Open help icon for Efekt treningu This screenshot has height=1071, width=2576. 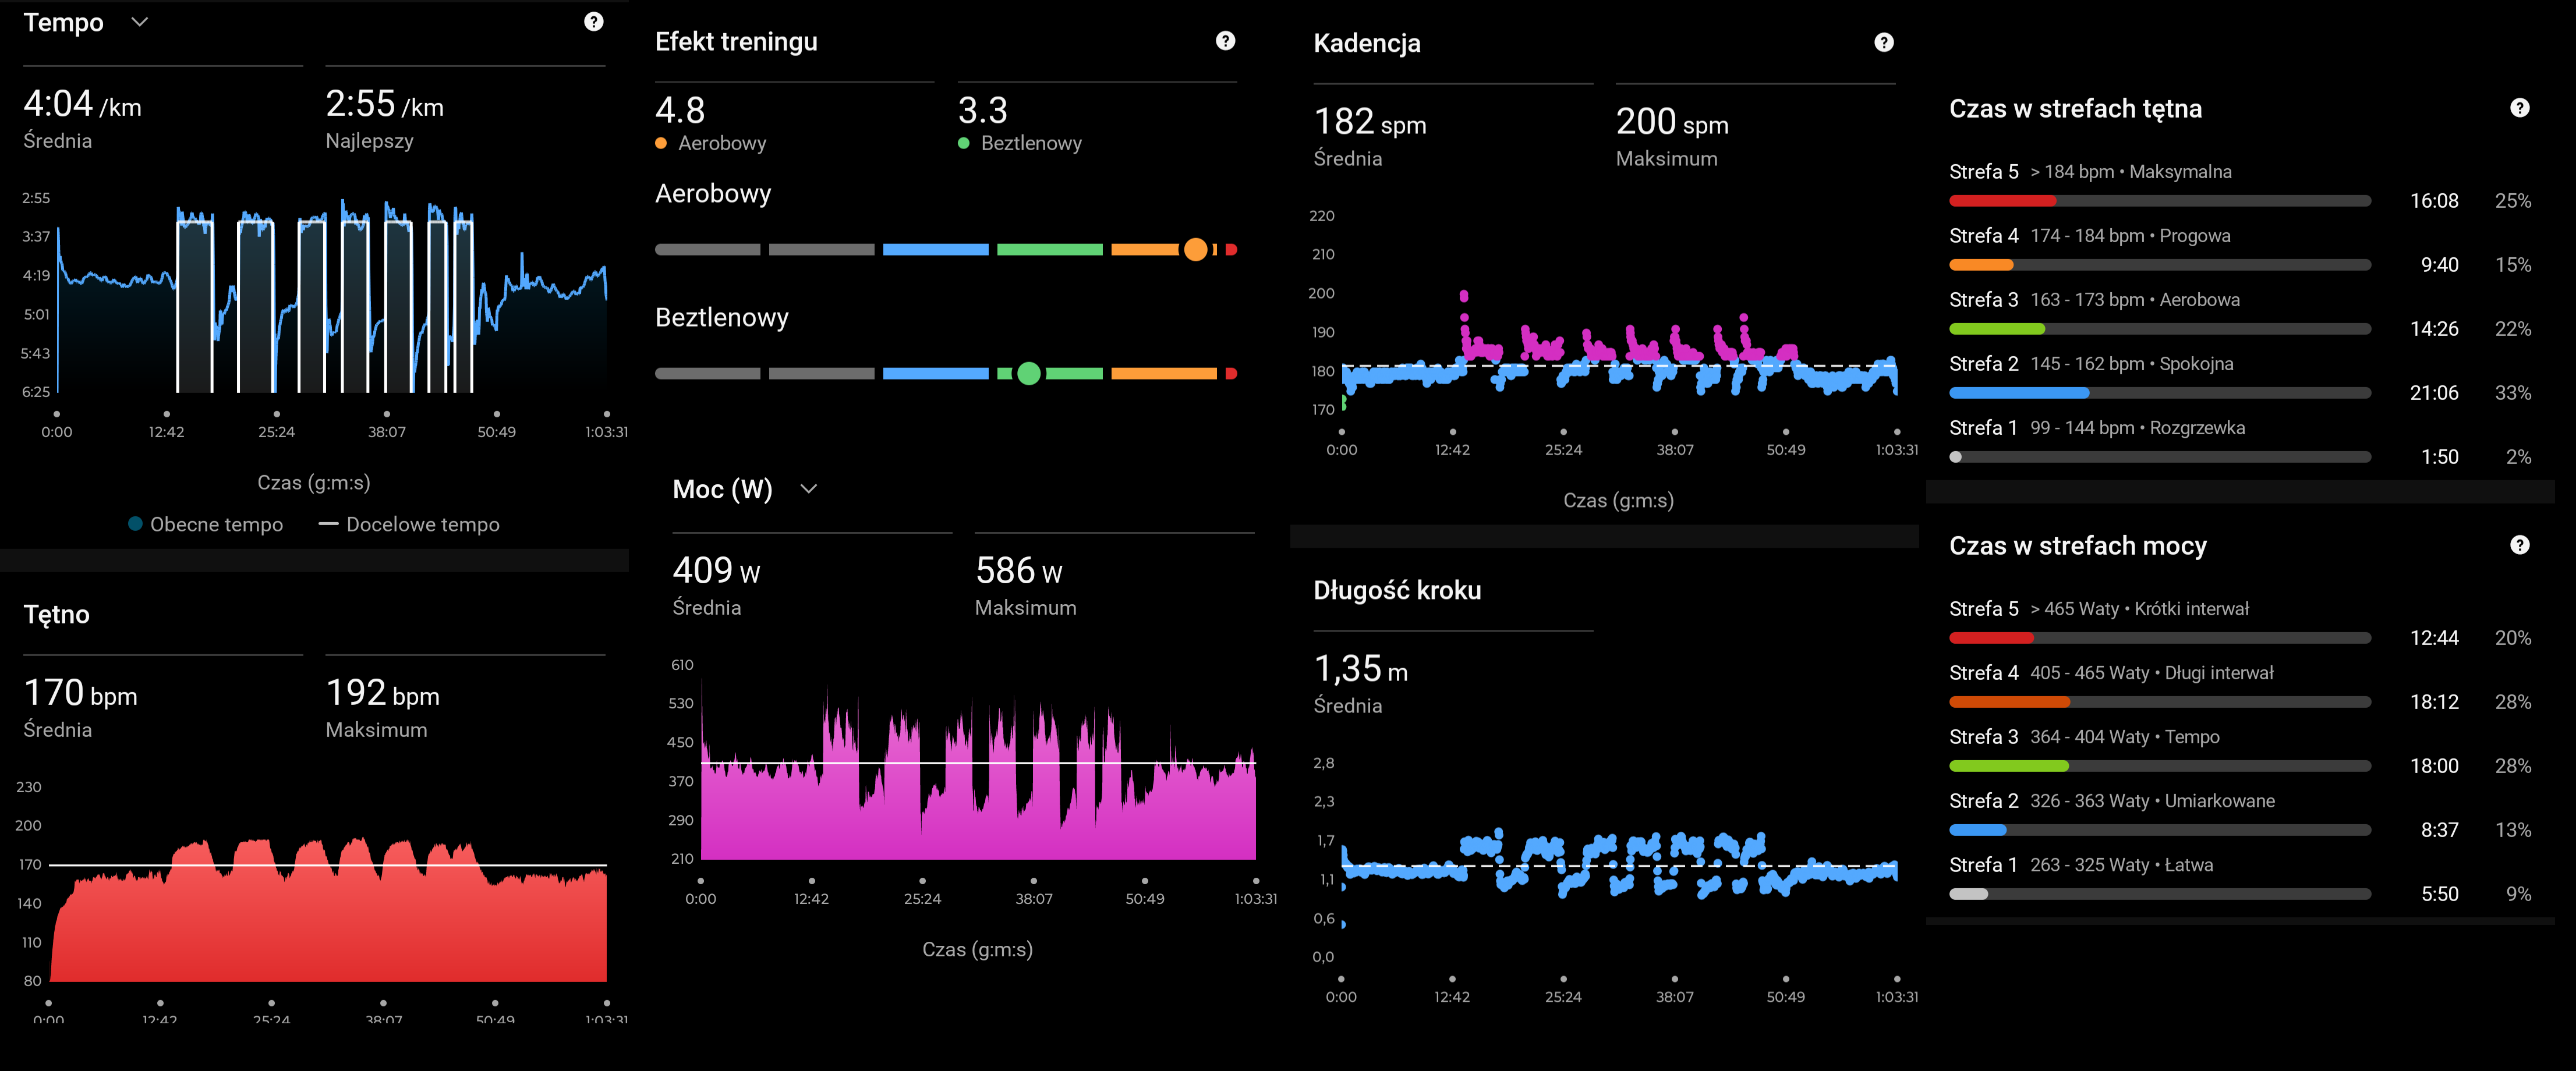tap(1225, 41)
